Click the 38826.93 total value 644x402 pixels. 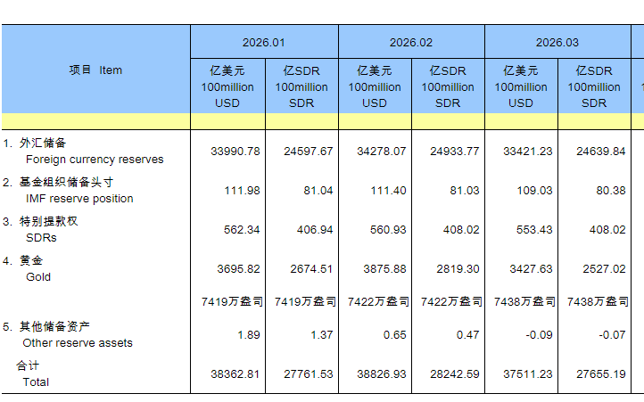[x=382, y=374]
